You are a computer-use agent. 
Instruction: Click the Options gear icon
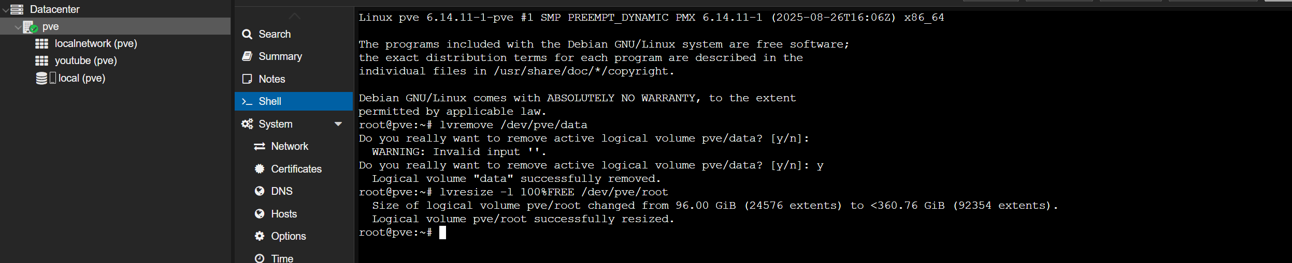click(260, 236)
